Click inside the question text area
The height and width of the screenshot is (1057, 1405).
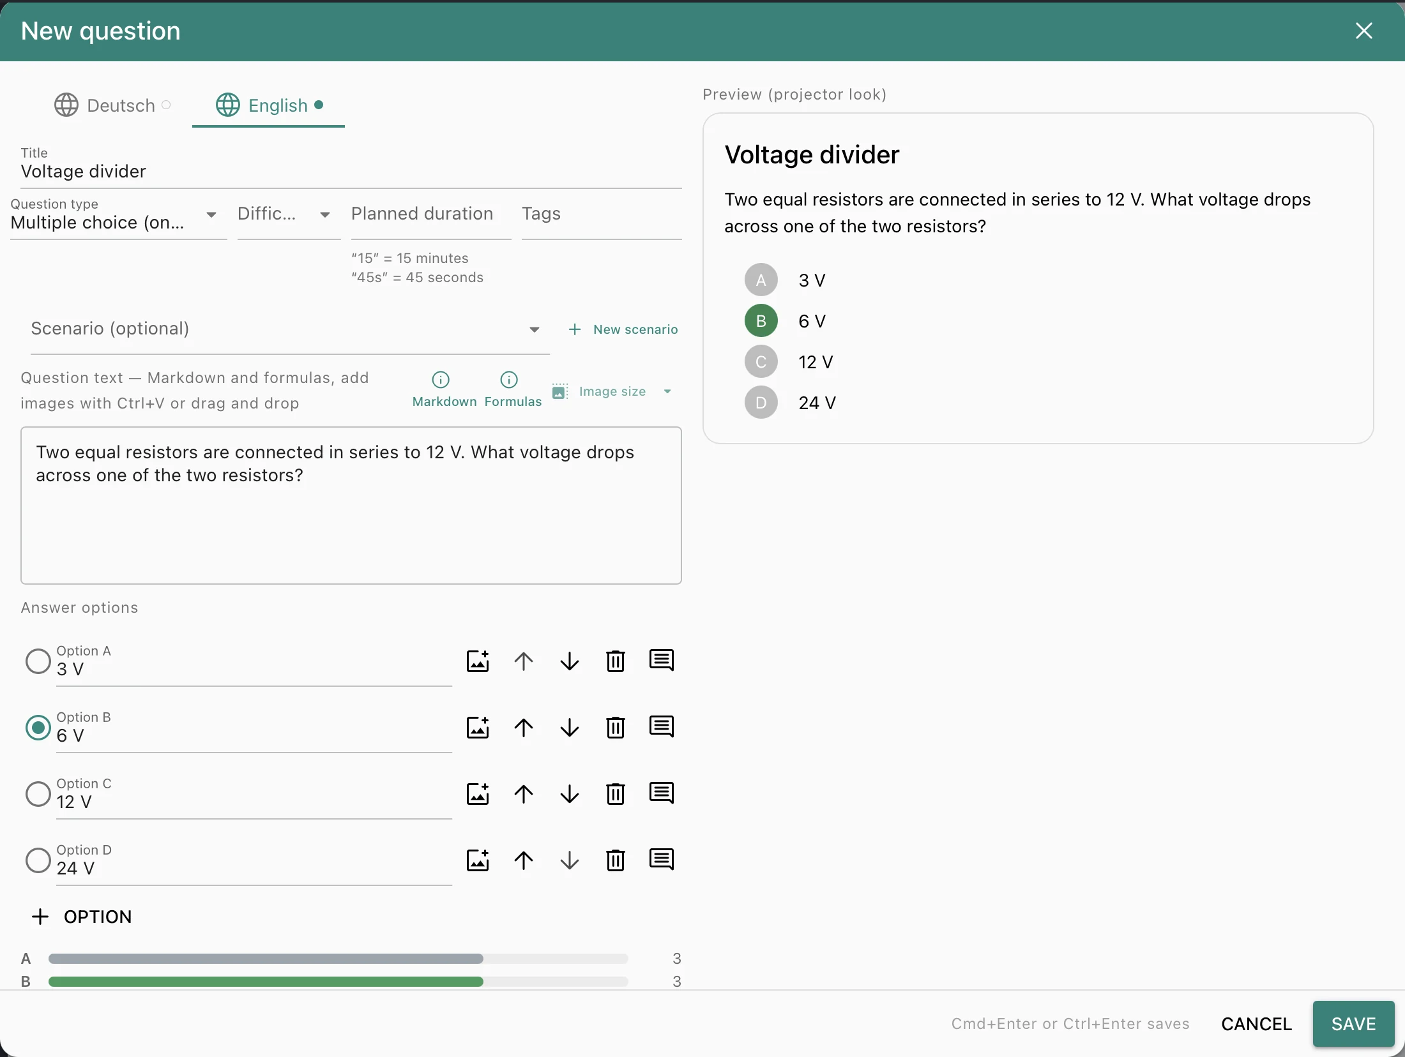351,506
